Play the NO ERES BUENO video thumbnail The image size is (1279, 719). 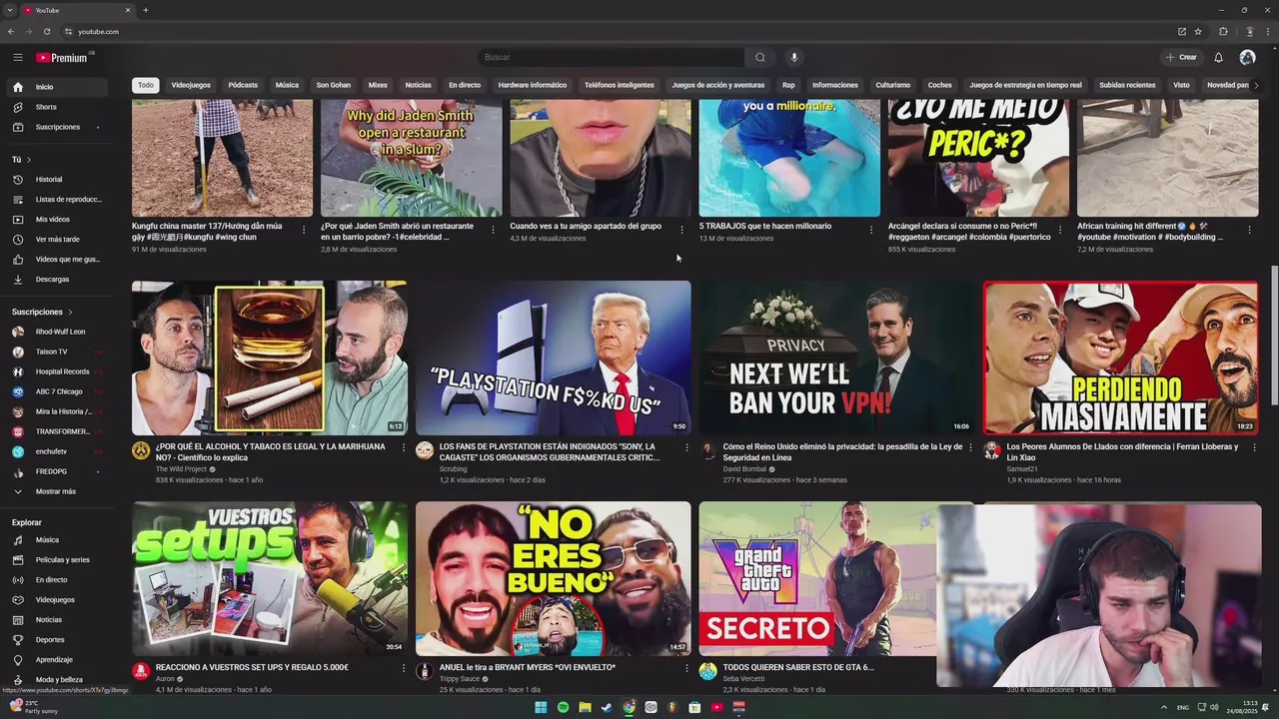click(x=553, y=578)
